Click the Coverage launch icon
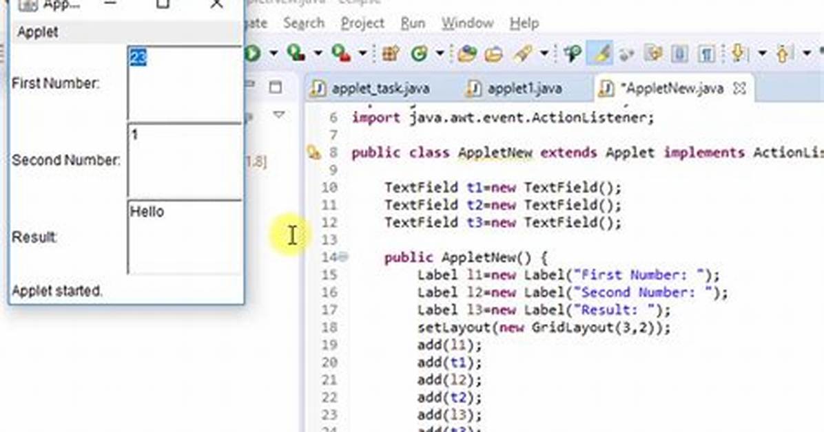This screenshot has height=432, width=824. [x=296, y=53]
